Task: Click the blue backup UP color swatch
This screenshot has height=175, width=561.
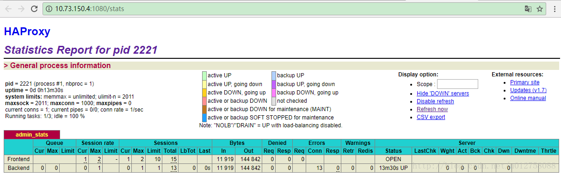Action: click(274, 75)
